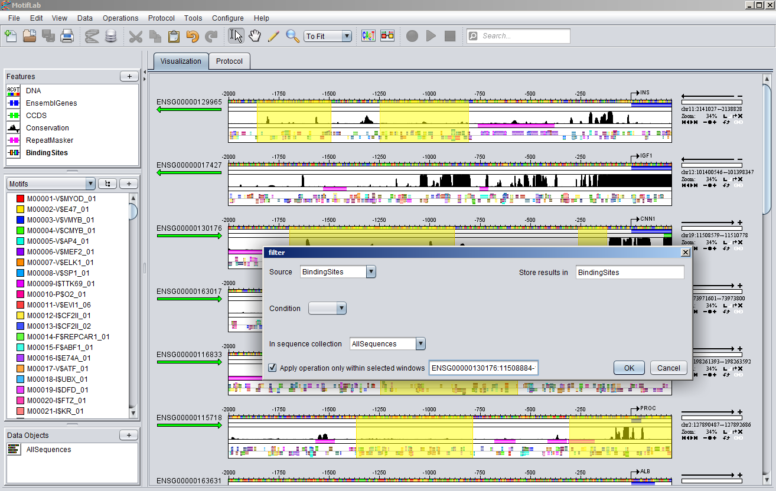Viewport: 776px width, 491px height.
Task: Open the Operations menu
Action: [x=120, y=18]
